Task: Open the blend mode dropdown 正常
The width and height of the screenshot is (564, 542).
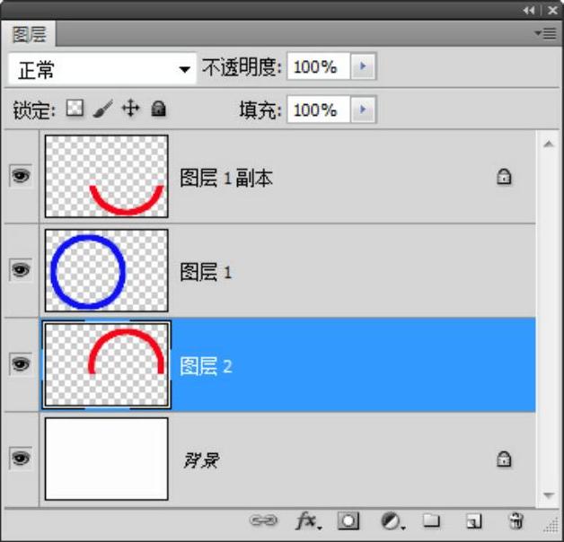Action: [x=102, y=68]
